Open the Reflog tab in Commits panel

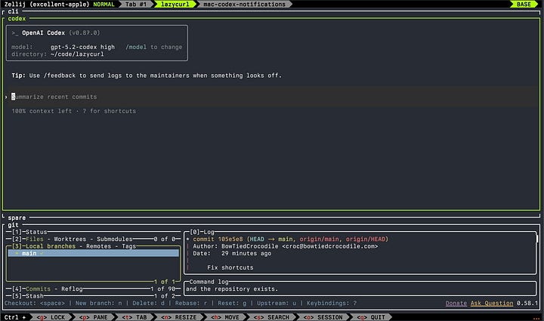coord(72,289)
